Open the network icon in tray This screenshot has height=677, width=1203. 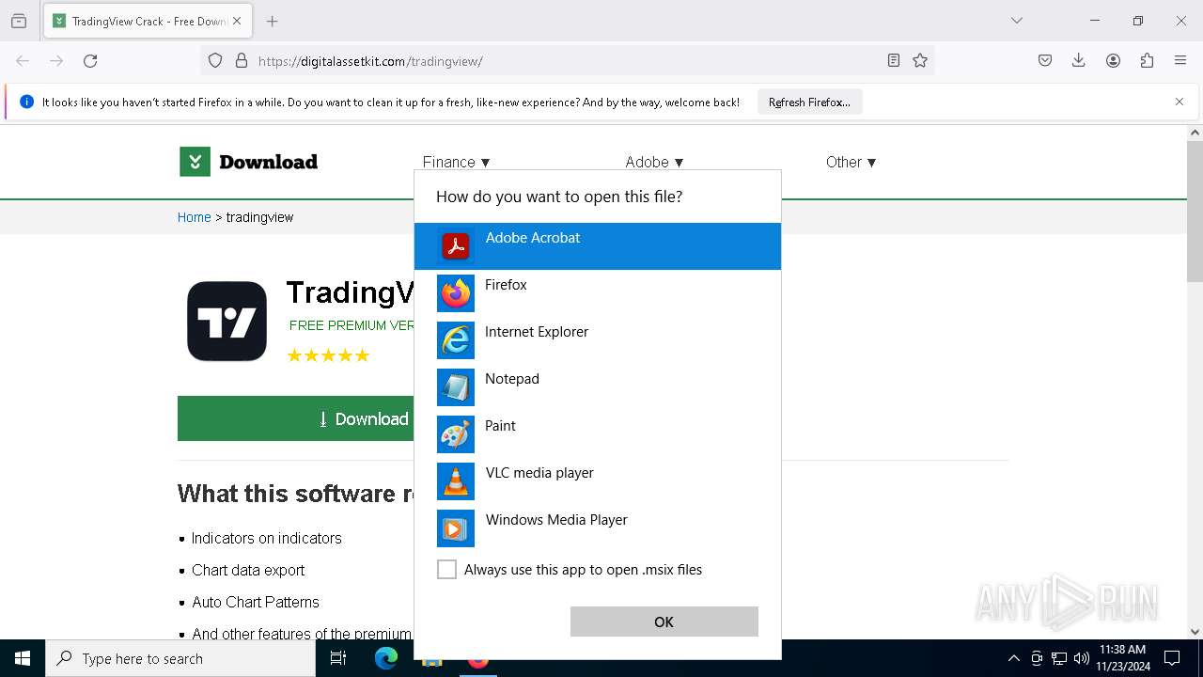click(x=1059, y=658)
